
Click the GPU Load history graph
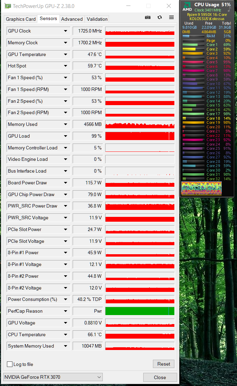(x=140, y=136)
